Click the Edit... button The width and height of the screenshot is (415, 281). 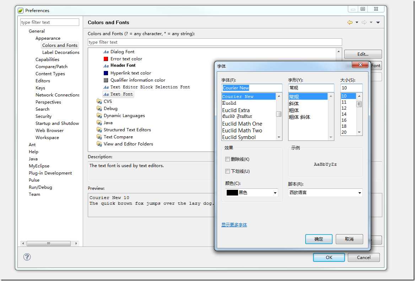click(363, 54)
